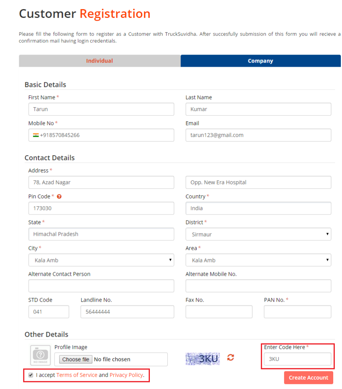The image size is (342, 389).
Task: Click the Choose file button
Action: pos(76,359)
